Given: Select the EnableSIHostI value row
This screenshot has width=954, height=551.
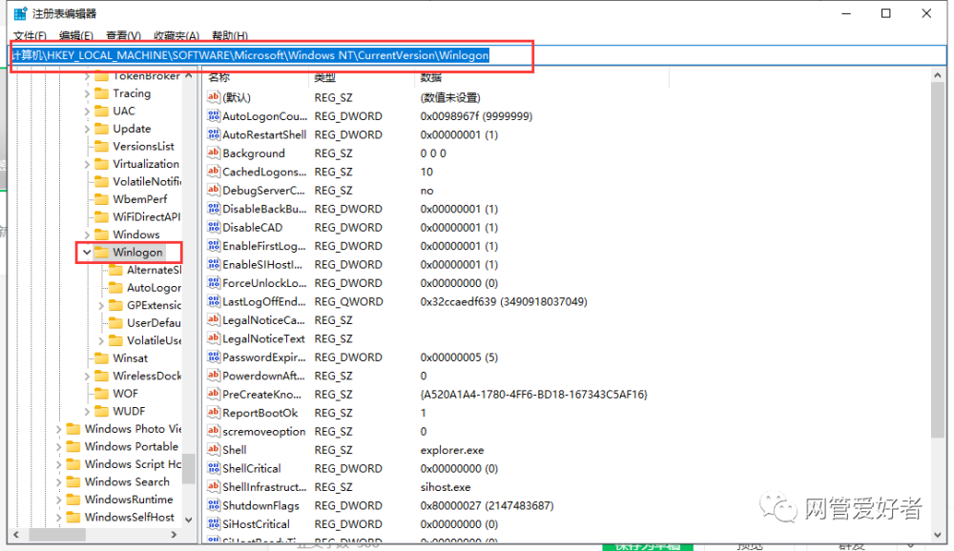Looking at the screenshot, I should click(x=352, y=265).
